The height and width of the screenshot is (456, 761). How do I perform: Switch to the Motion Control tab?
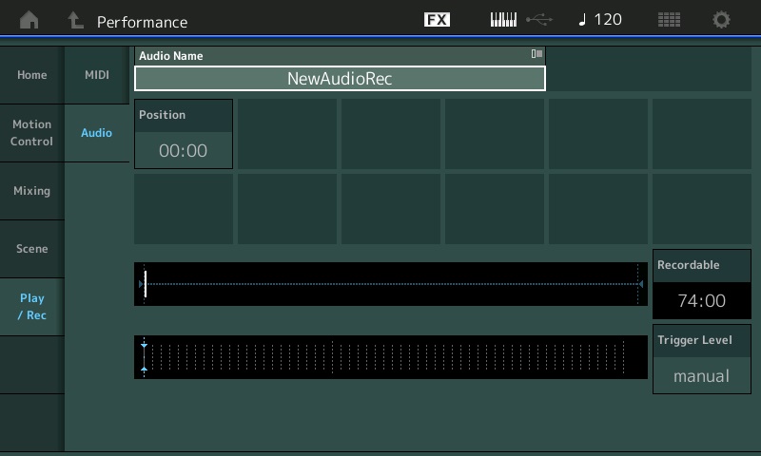[31, 133]
